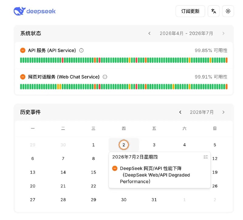Open DeepSeek Web/API Degraded Performance event
The image size is (243, 220).
pyautogui.click(x=155, y=175)
